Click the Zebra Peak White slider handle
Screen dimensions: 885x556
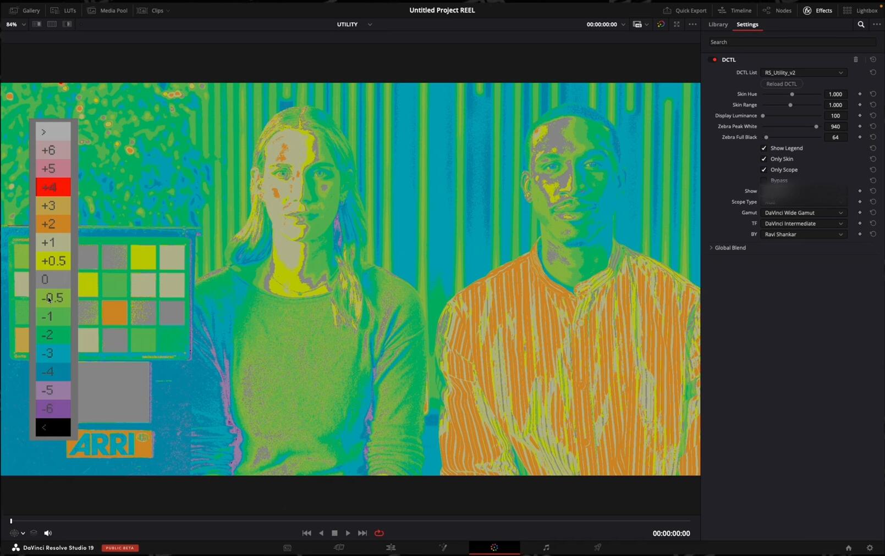pos(816,127)
